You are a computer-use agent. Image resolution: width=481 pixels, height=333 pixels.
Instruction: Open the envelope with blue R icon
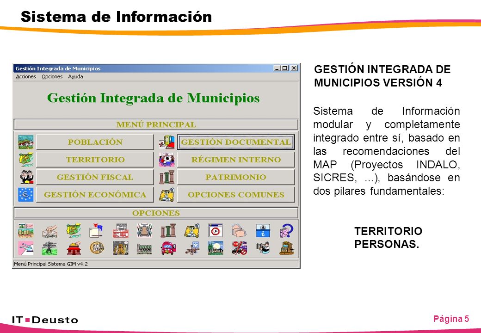tap(97, 231)
